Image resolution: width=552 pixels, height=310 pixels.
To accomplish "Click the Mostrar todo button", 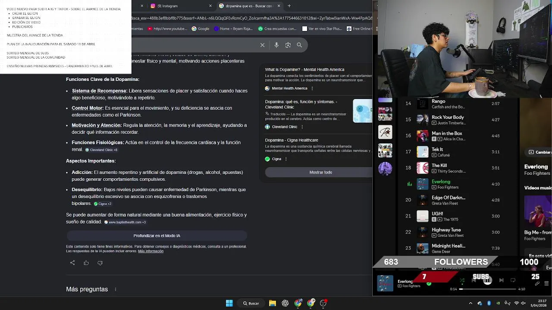I will tap(319, 172).
